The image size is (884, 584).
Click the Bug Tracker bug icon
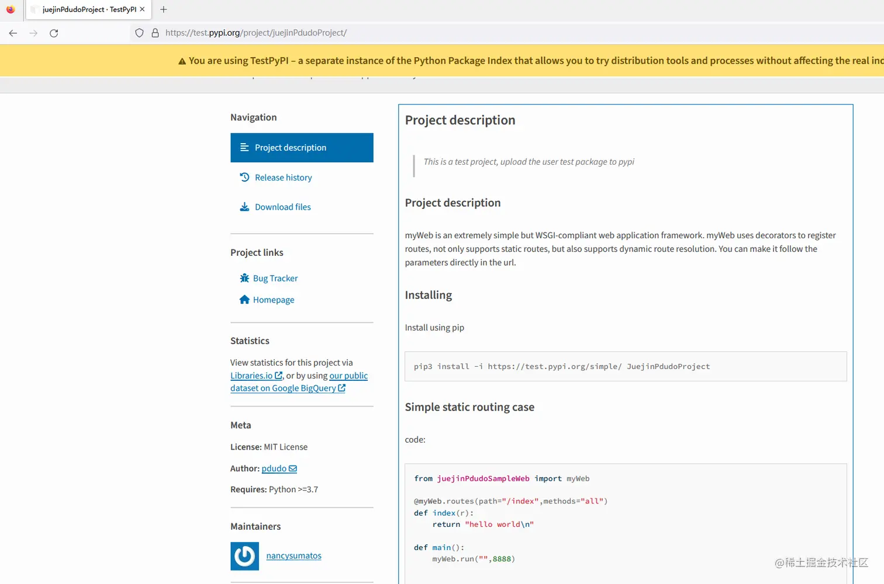point(244,278)
